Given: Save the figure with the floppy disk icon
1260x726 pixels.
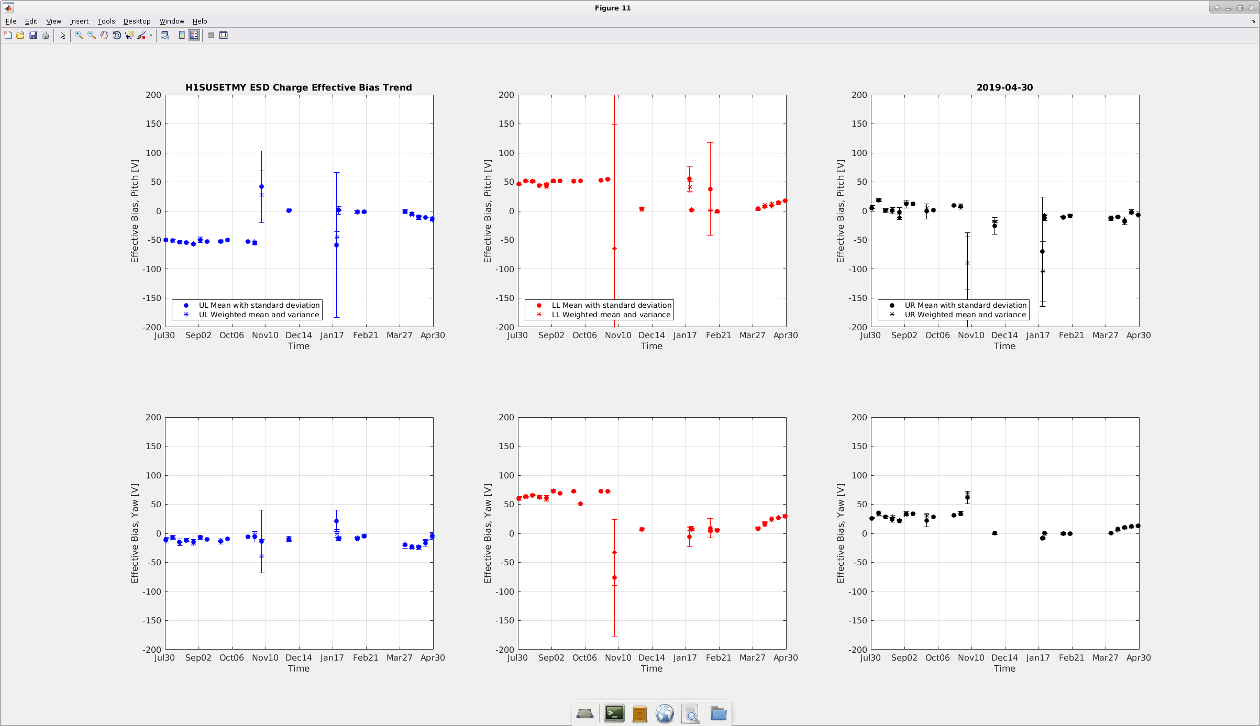Looking at the screenshot, I should [x=33, y=36].
